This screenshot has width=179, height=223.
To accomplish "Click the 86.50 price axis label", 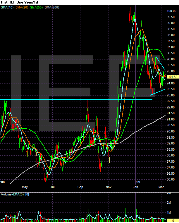I will point(171,173).
